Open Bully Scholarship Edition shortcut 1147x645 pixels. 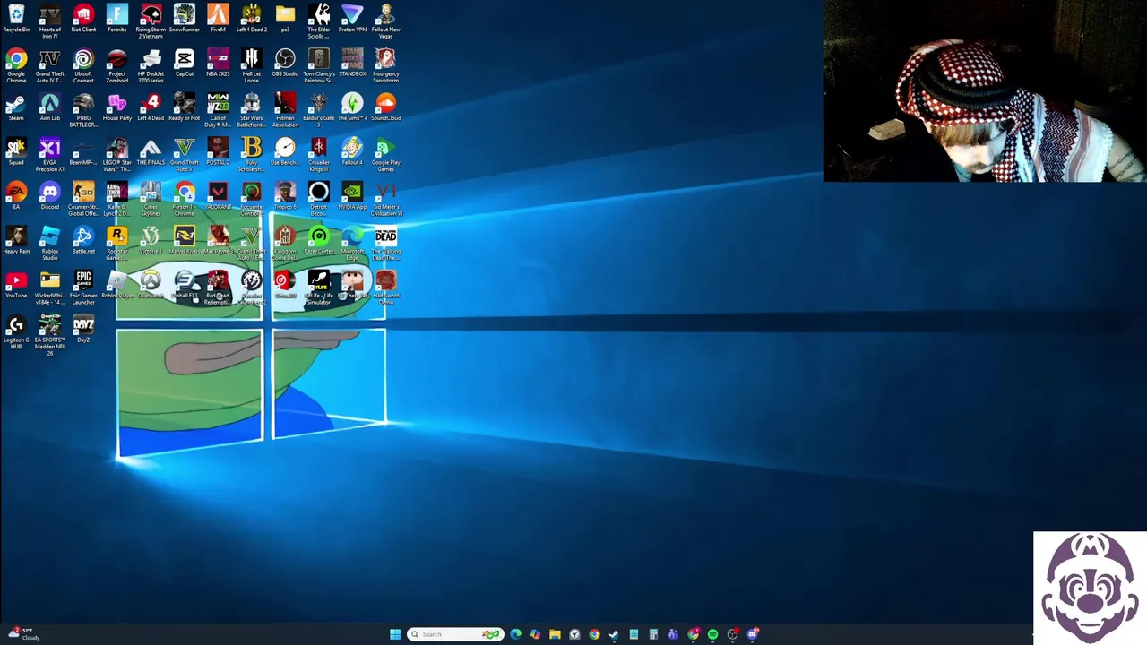252,154
